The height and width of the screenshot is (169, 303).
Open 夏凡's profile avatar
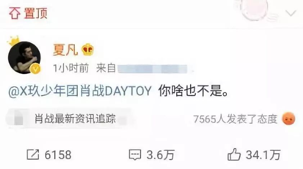24,58
